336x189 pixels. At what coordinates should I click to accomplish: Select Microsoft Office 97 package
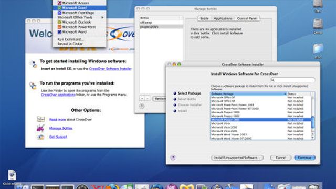click(261, 98)
